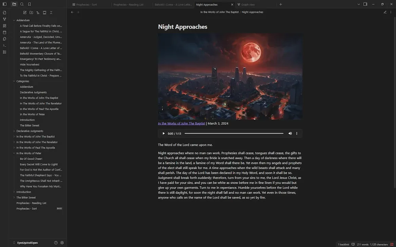Click the 1 backlink indicator

coord(343,244)
